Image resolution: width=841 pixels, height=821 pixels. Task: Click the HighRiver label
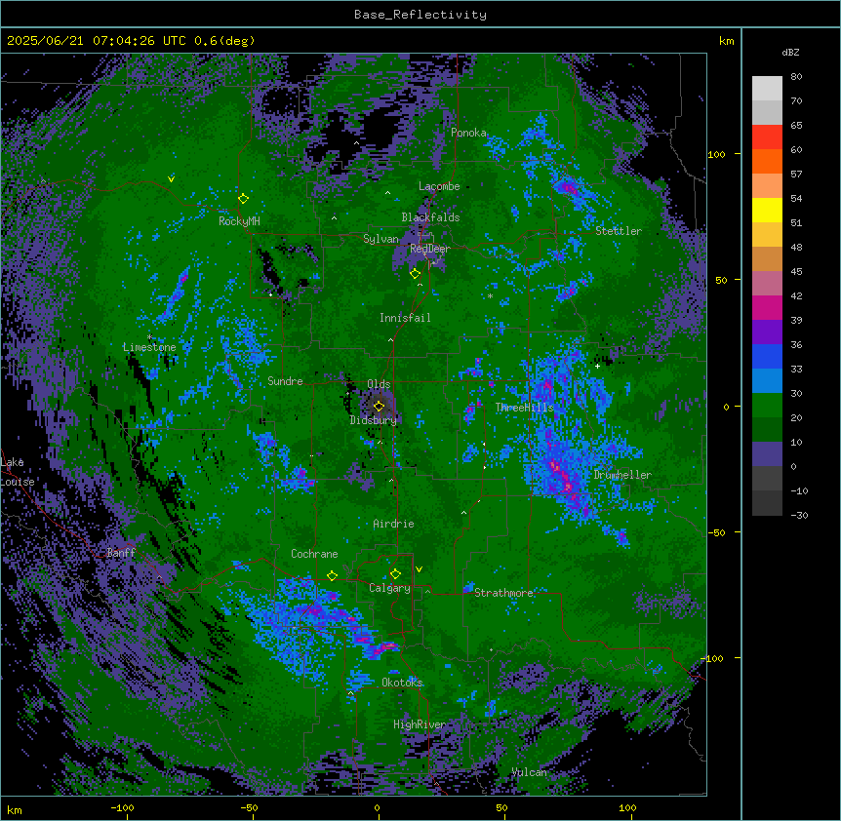[x=420, y=724]
